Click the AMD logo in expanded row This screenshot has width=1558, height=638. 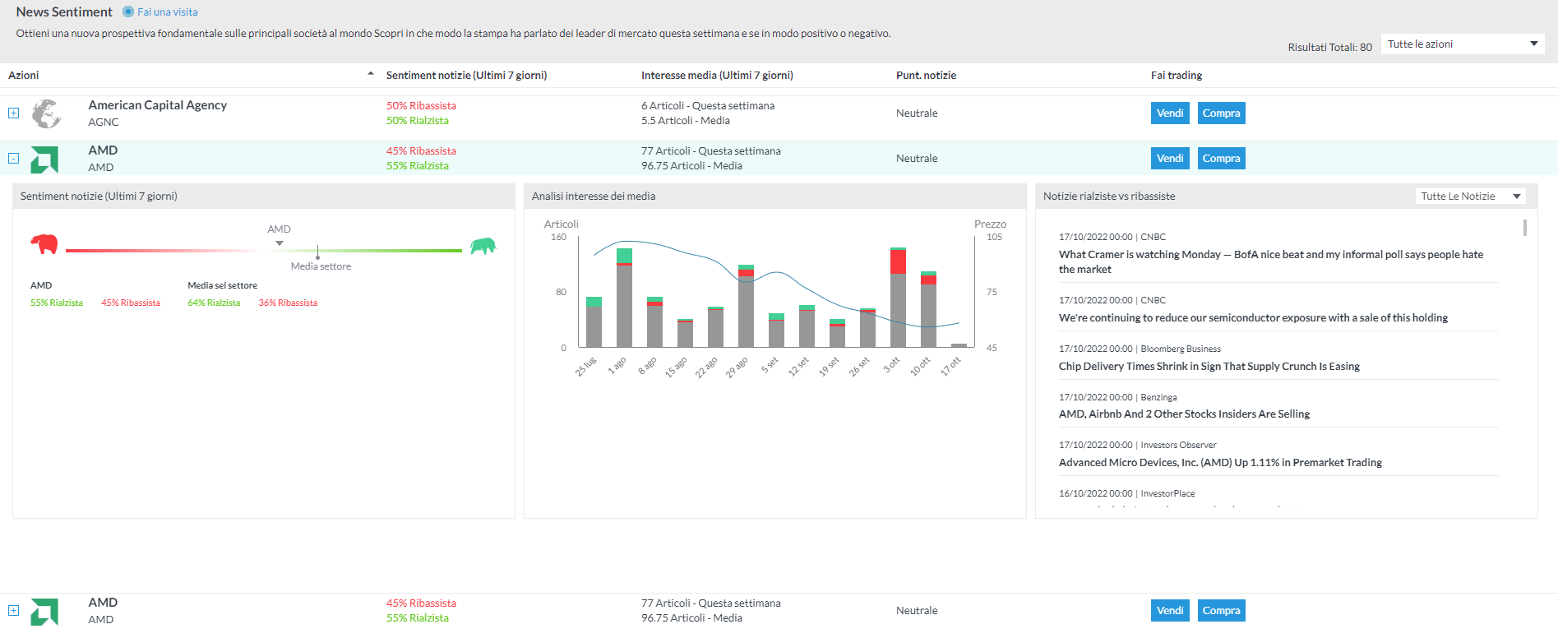[44, 159]
